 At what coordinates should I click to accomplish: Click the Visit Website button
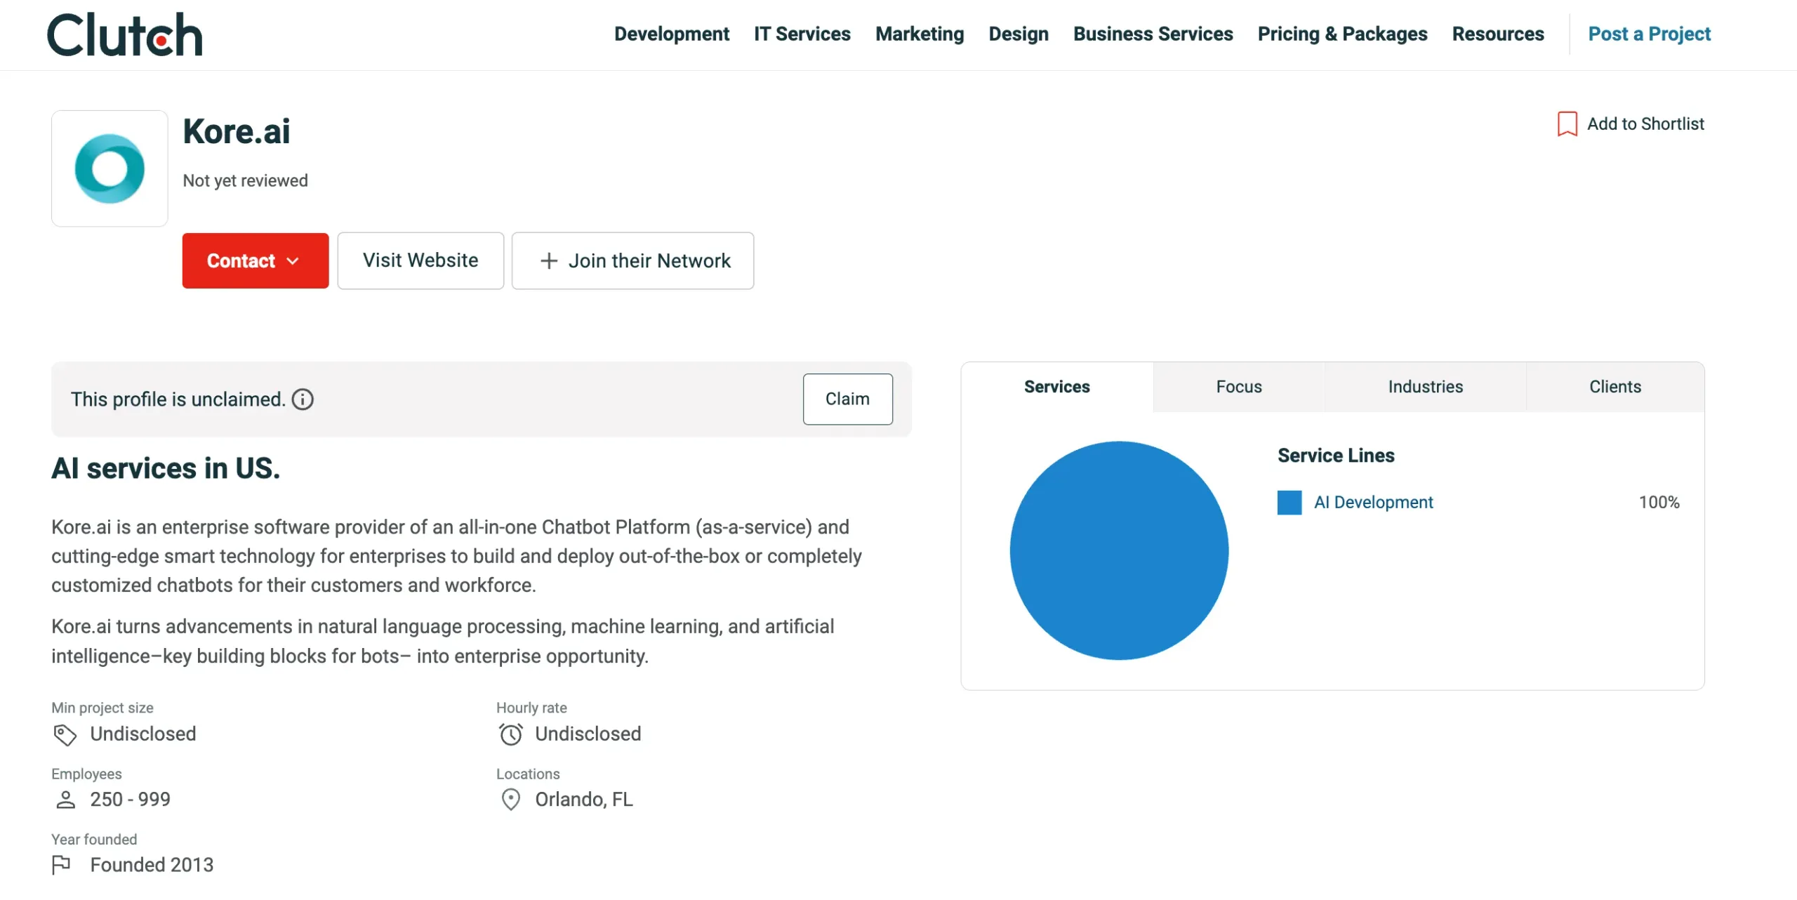click(x=420, y=260)
